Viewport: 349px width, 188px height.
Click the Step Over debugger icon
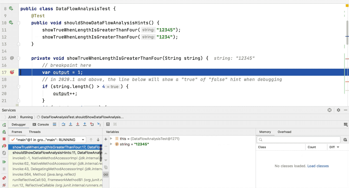[63, 124]
